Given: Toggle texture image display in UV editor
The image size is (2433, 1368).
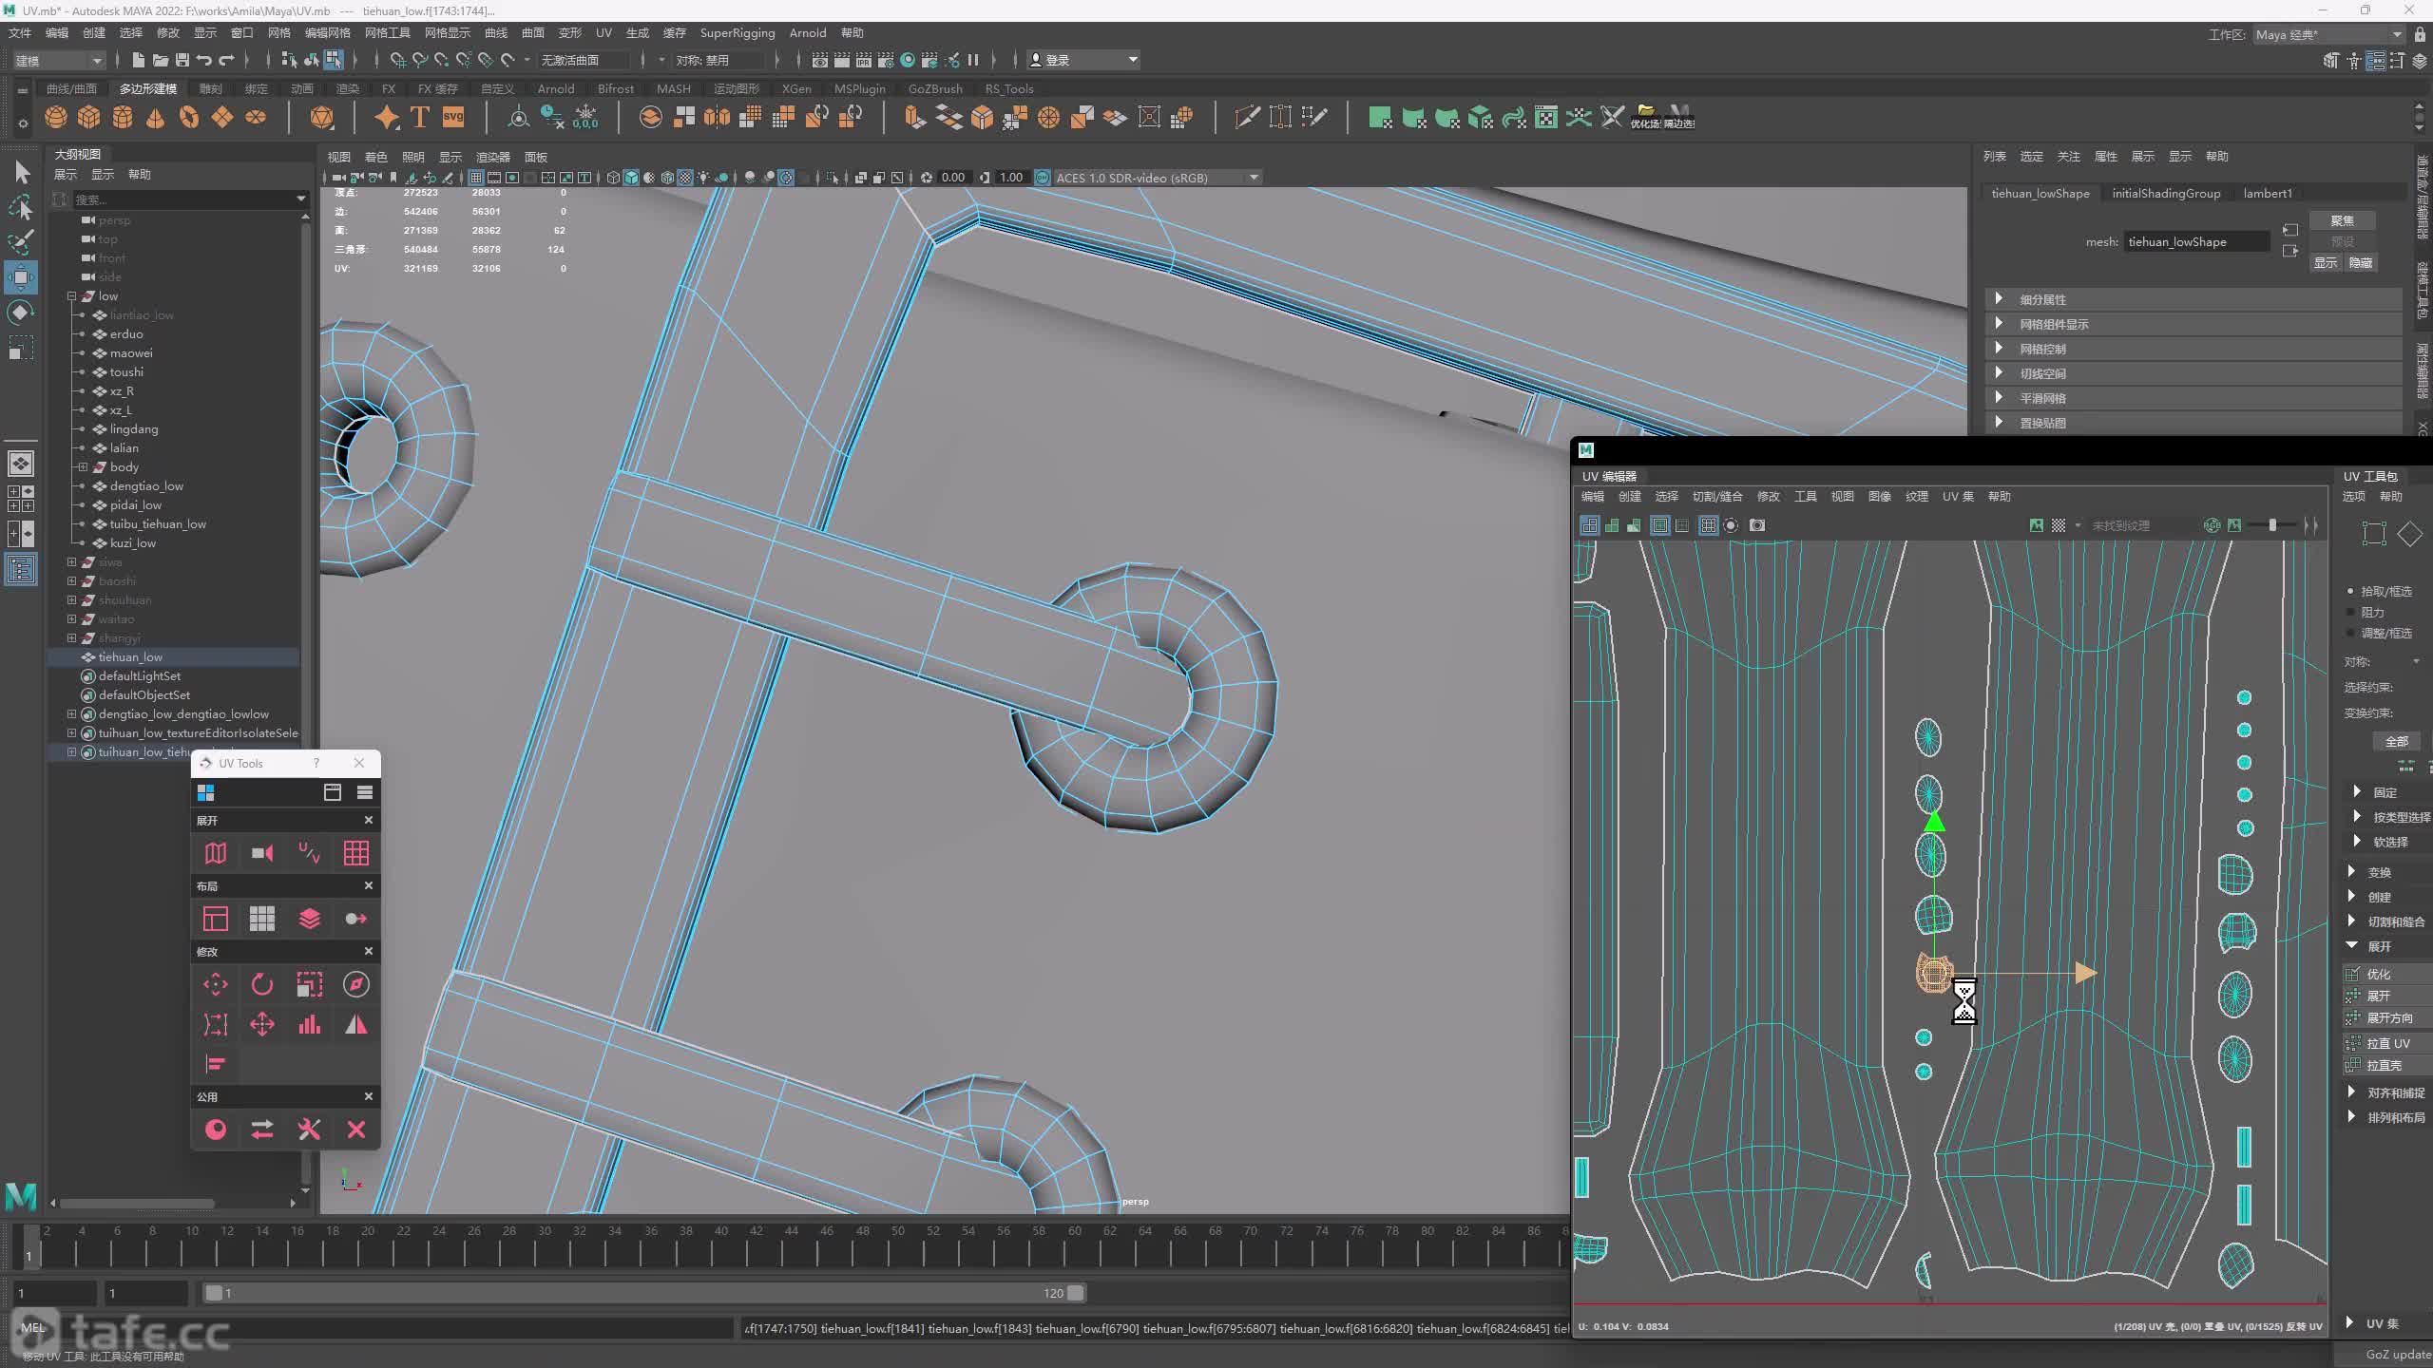Looking at the screenshot, I should coord(2036,525).
